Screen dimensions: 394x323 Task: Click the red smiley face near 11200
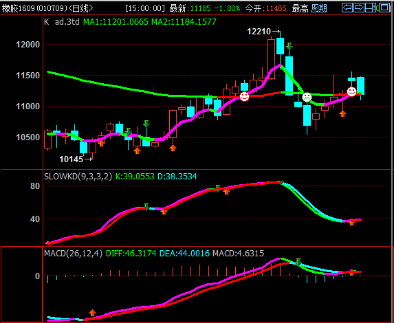(x=244, y=96)
